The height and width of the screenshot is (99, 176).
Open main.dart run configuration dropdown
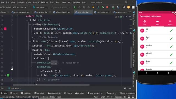40,7
